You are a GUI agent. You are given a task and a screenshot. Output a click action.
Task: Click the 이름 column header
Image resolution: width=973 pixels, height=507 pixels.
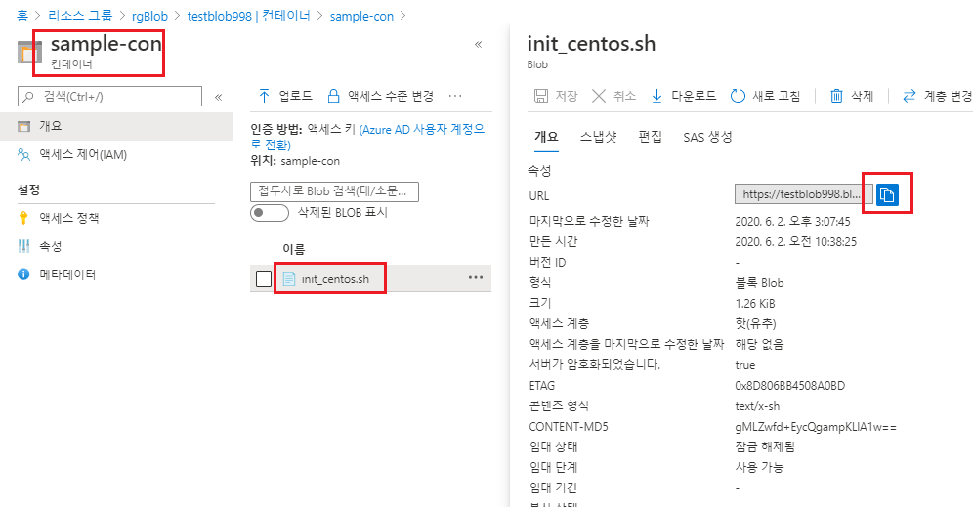tap(293, 249)
